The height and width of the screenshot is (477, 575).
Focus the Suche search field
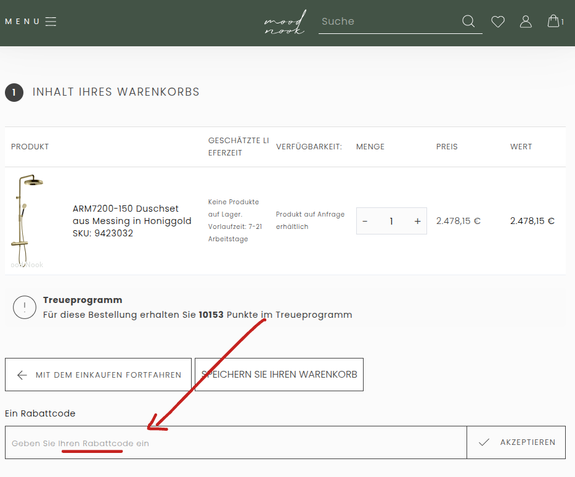pyautogui.click(x=388, y=22)
